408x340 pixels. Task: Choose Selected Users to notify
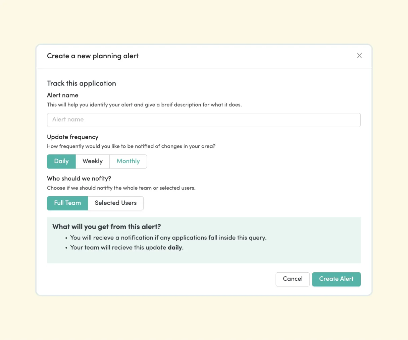pyautogui.click(x=116, y=203)
